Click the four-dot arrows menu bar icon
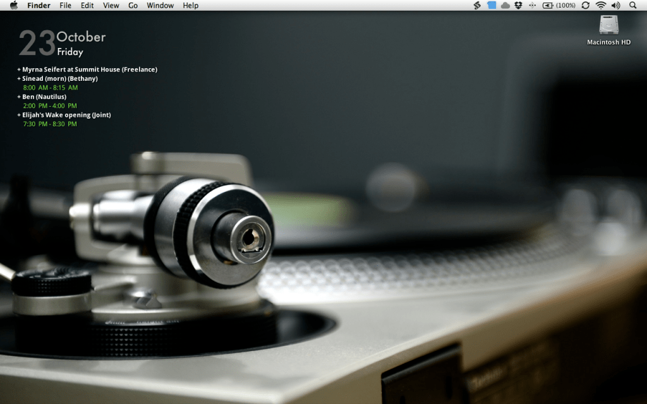 pos(532,5)
